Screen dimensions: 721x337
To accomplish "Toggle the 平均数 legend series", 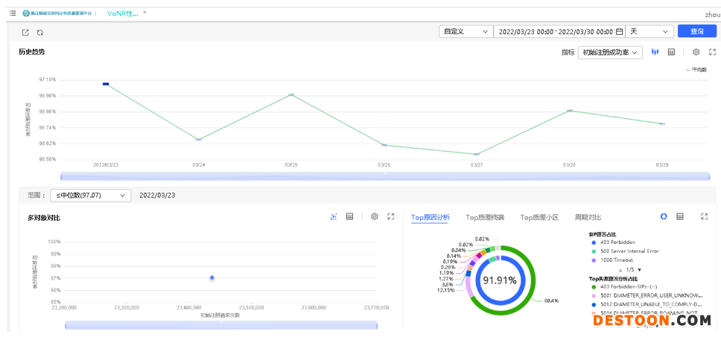I will point(696,69).
